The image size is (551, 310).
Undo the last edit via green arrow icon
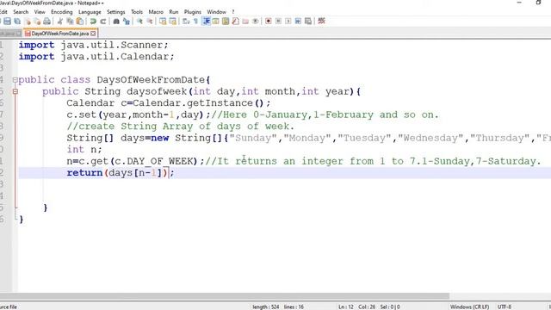pos(93,21)
